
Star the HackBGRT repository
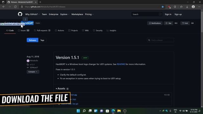[x=168, y=23]
